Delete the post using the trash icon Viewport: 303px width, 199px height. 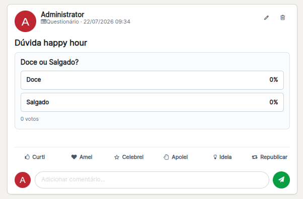point(282,18)
